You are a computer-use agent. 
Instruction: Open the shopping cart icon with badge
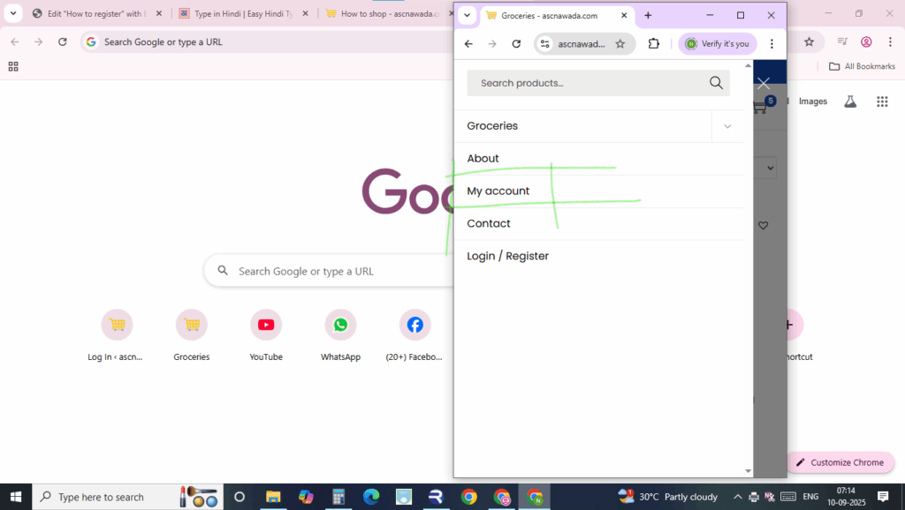[761, 107]
